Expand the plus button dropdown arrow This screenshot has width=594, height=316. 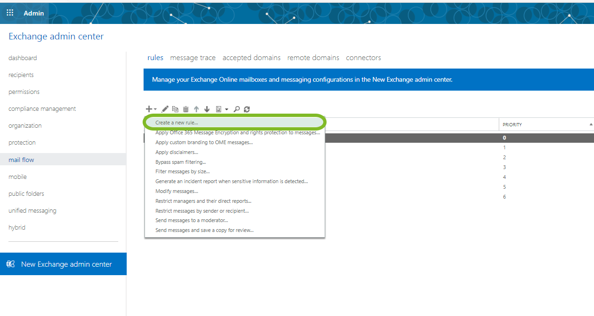point(155,109)
